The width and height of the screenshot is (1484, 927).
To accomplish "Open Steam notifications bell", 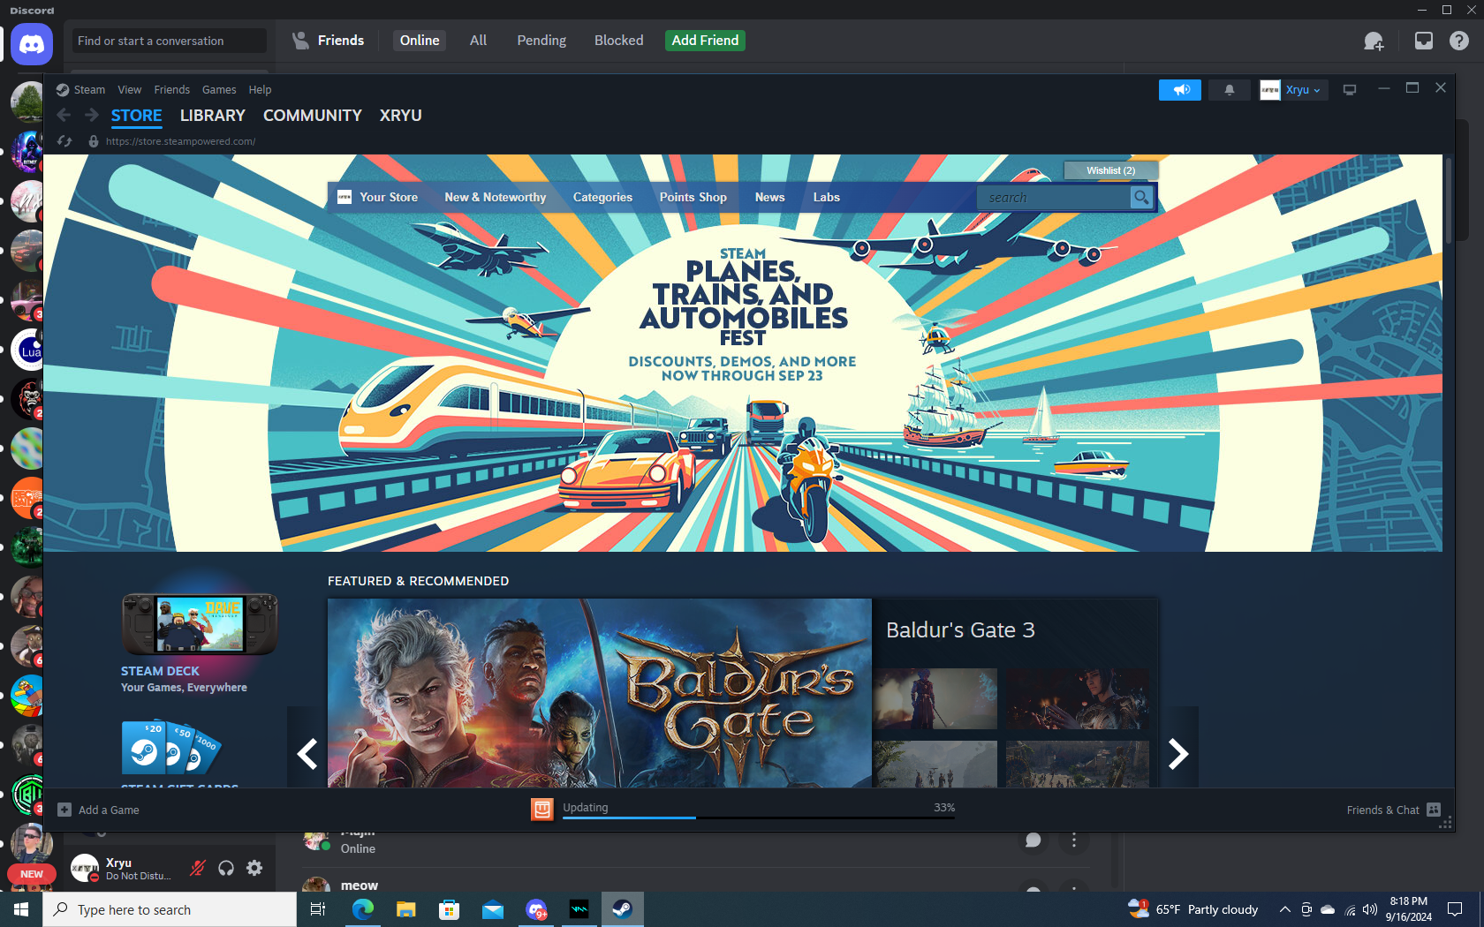I will click(1229, 90).
